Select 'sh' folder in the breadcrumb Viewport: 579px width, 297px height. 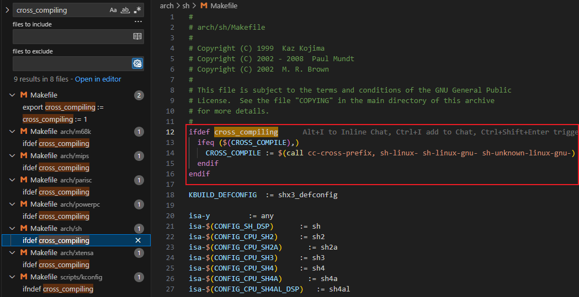coord(186,6)
